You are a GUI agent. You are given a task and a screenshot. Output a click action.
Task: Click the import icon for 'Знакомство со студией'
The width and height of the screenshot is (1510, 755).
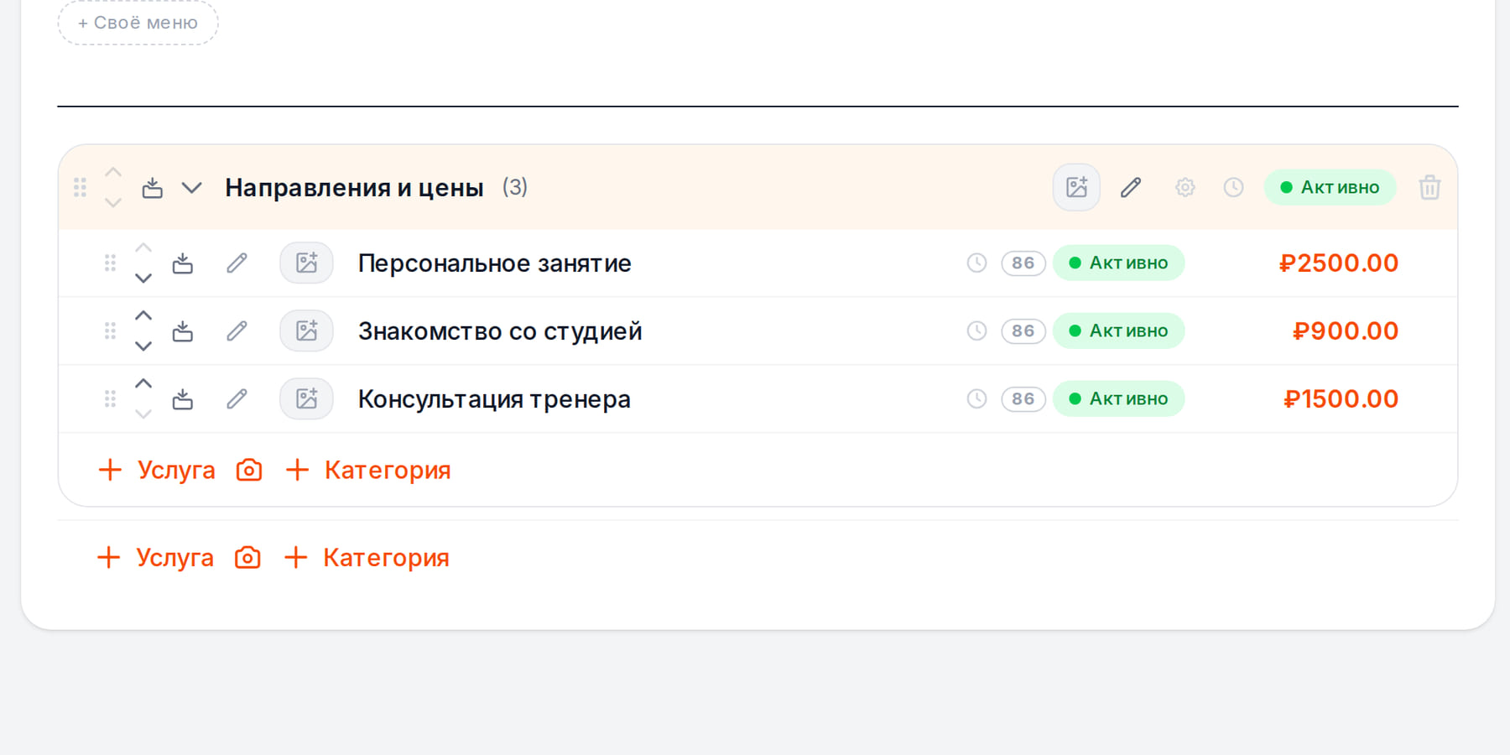(182, 331)
